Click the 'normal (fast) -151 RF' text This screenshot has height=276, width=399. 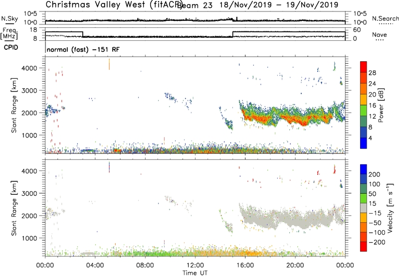click(x=83, y=49)
